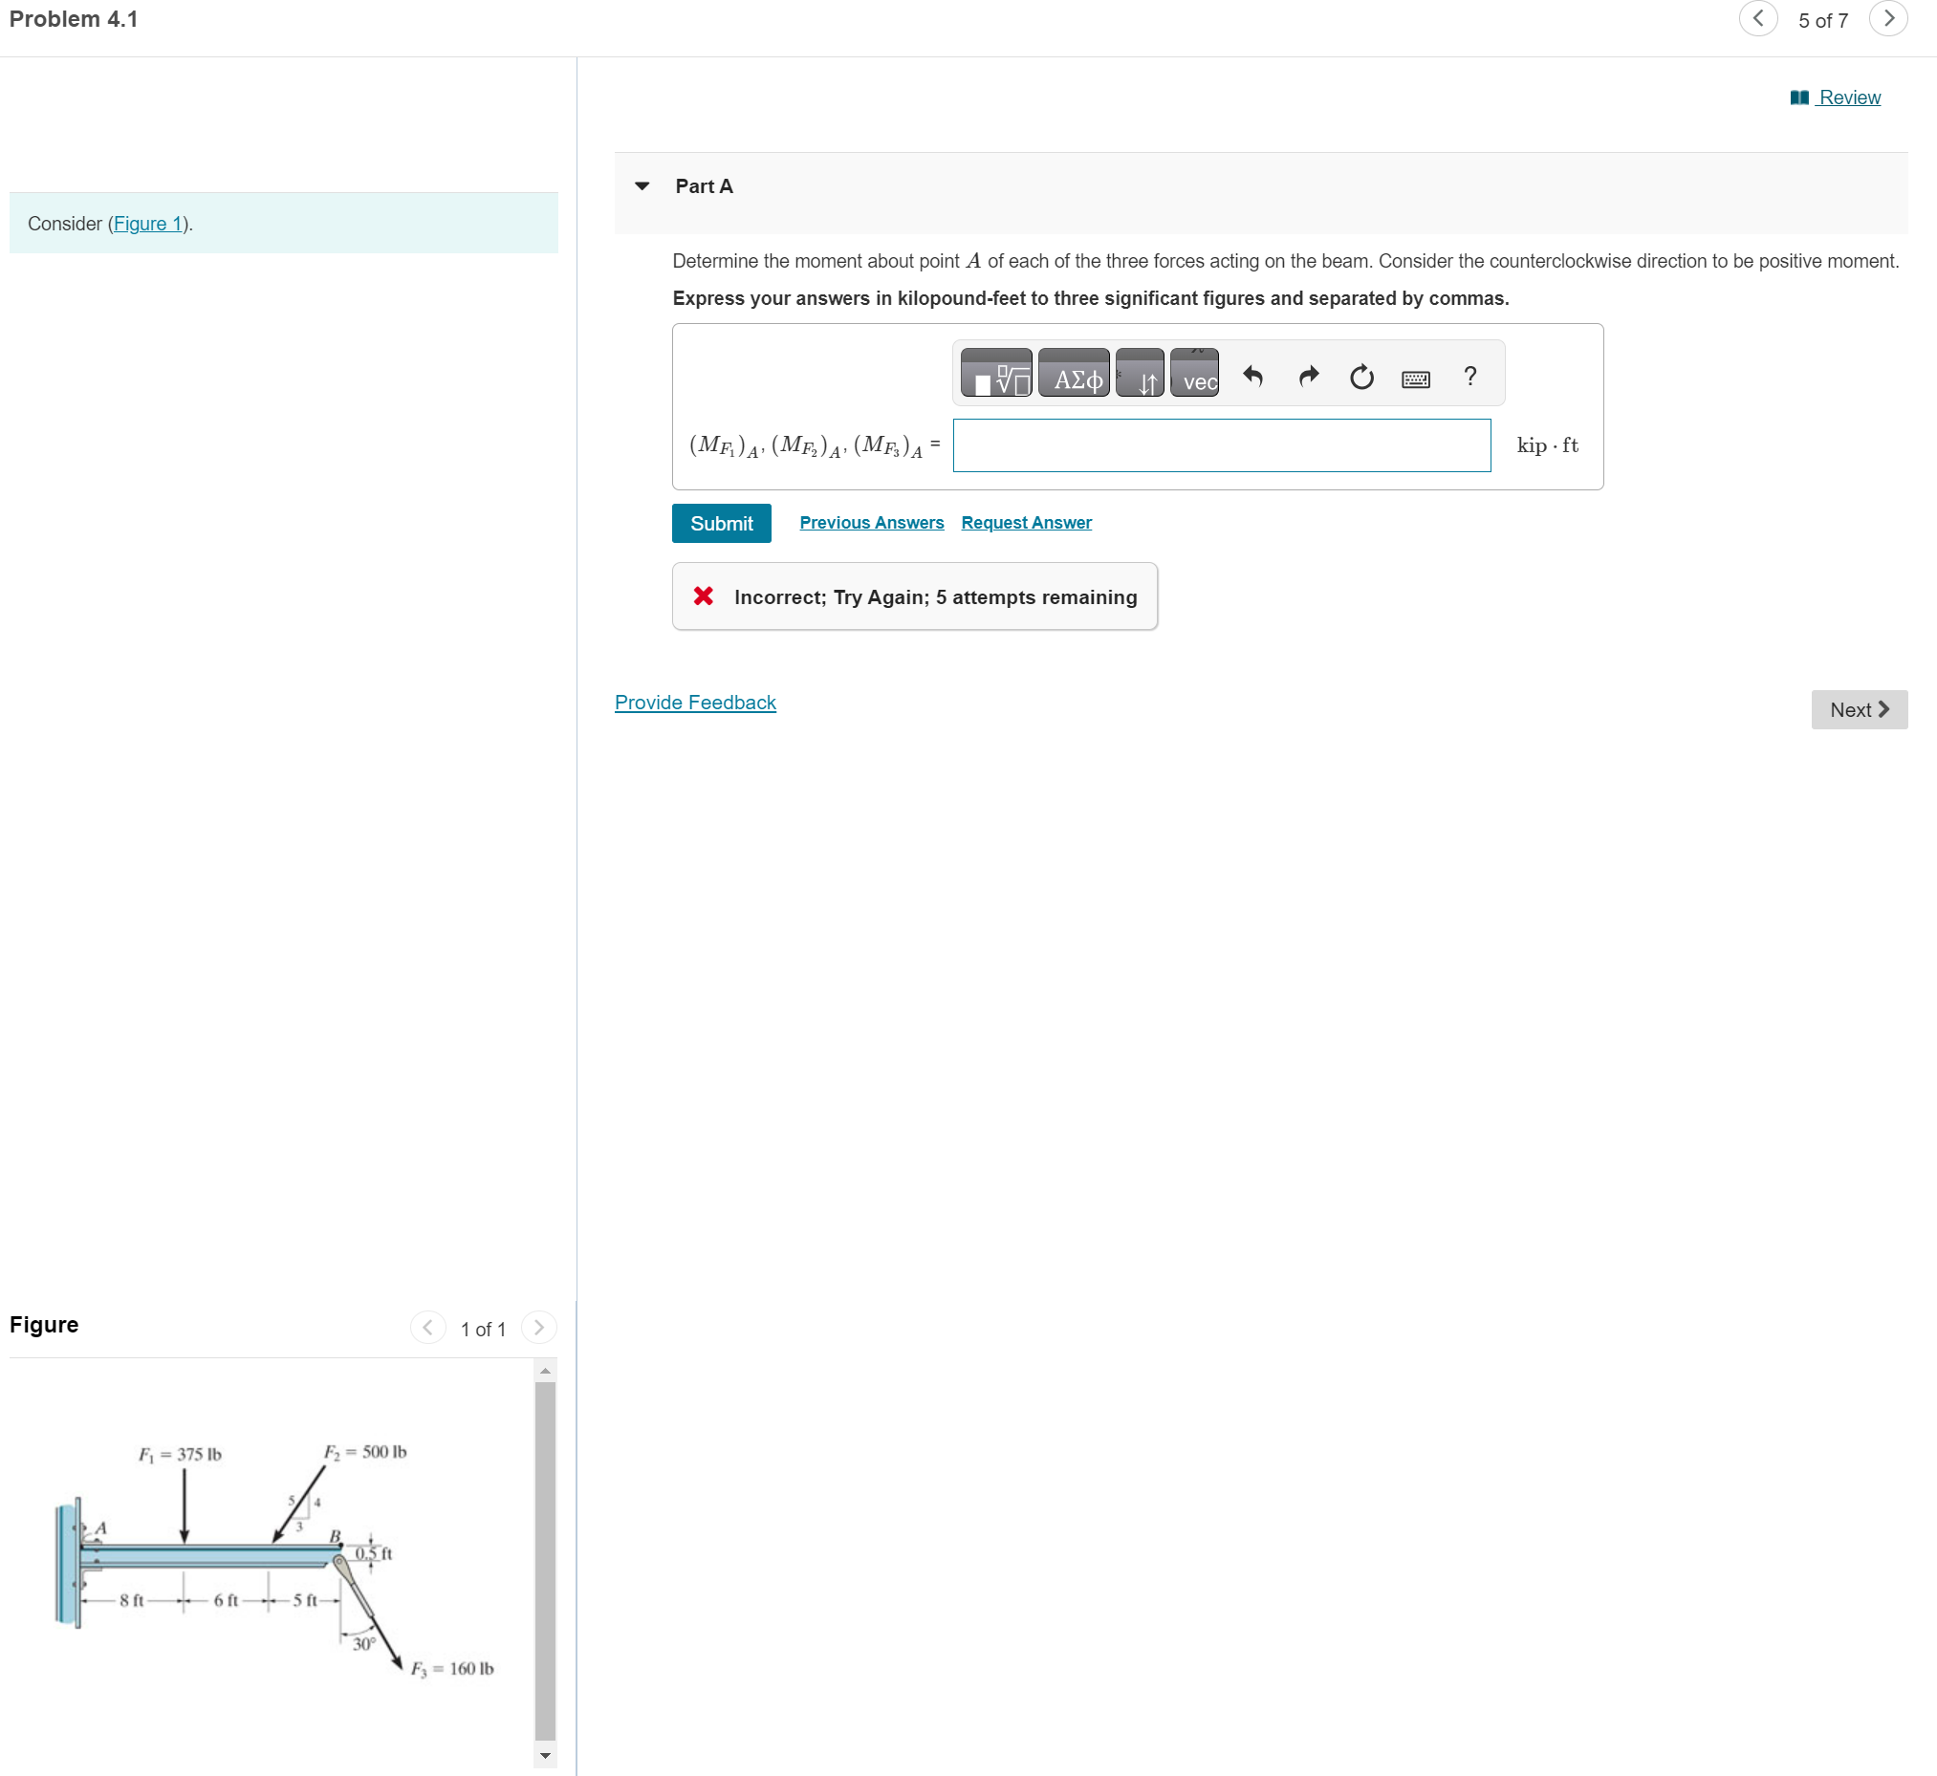Show next figure with right chevron
This screenshot has height=1776, width=1937.
coord(539,1327)
